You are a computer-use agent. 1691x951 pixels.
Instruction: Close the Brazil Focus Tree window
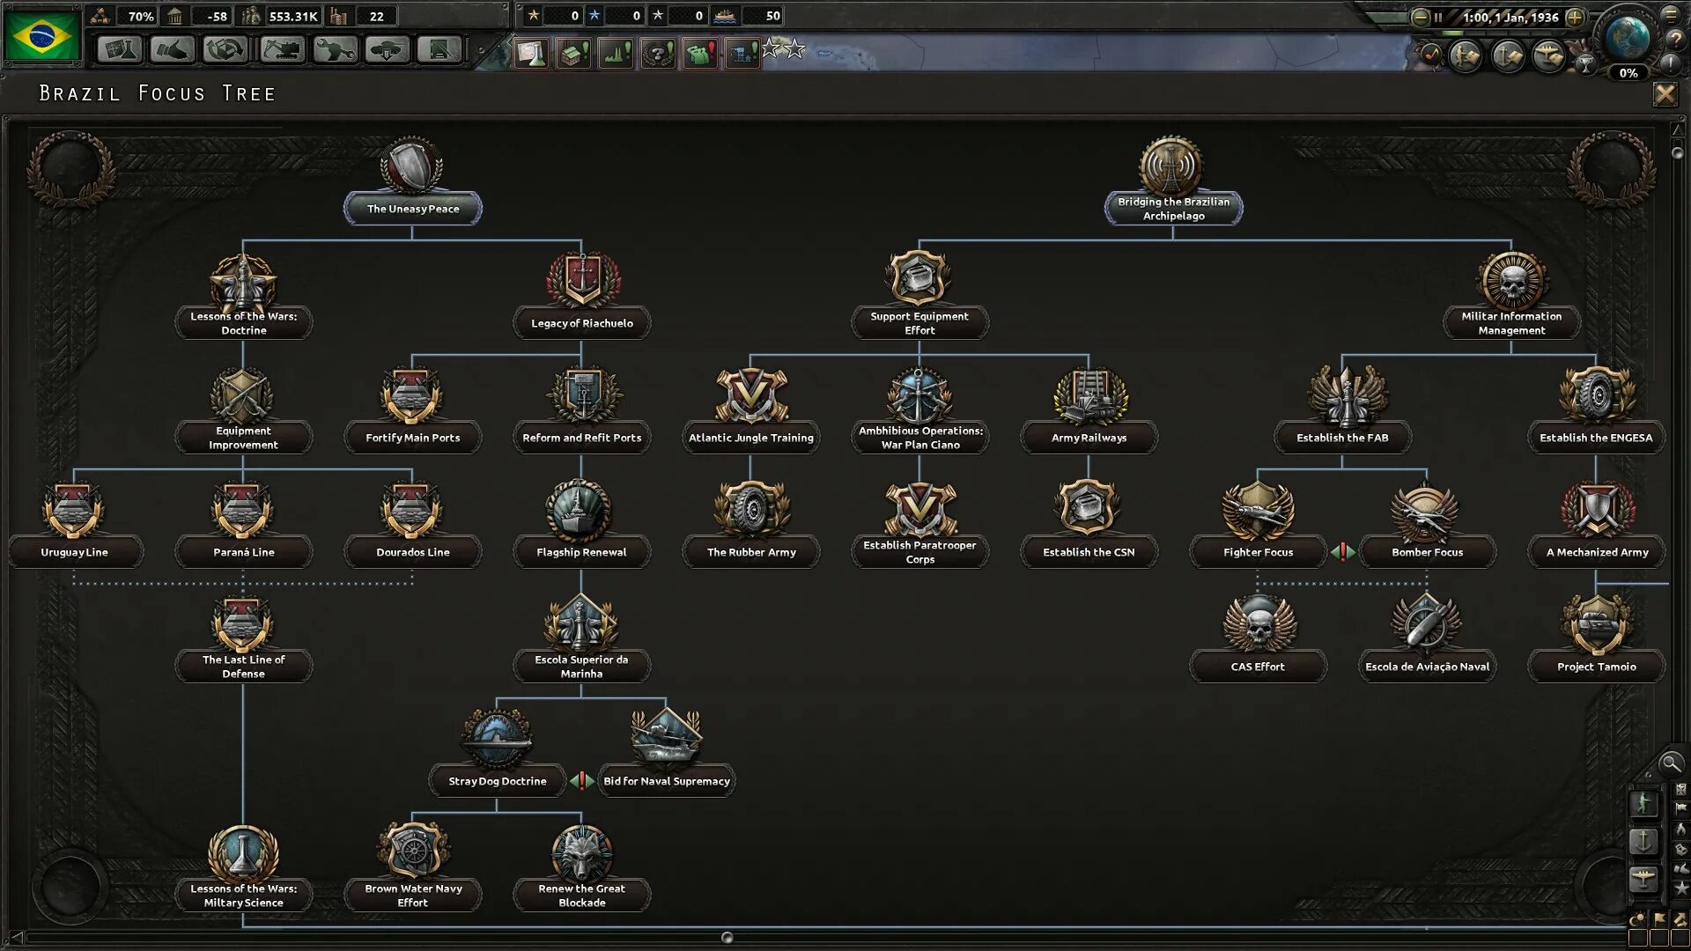[x=1665, y=93]
